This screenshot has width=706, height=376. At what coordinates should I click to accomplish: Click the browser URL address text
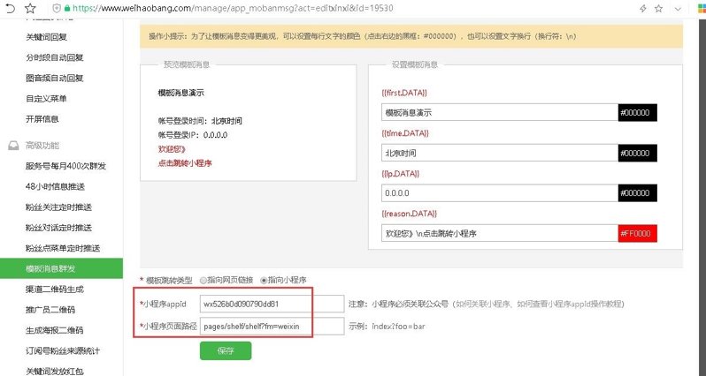pos(233,8)
